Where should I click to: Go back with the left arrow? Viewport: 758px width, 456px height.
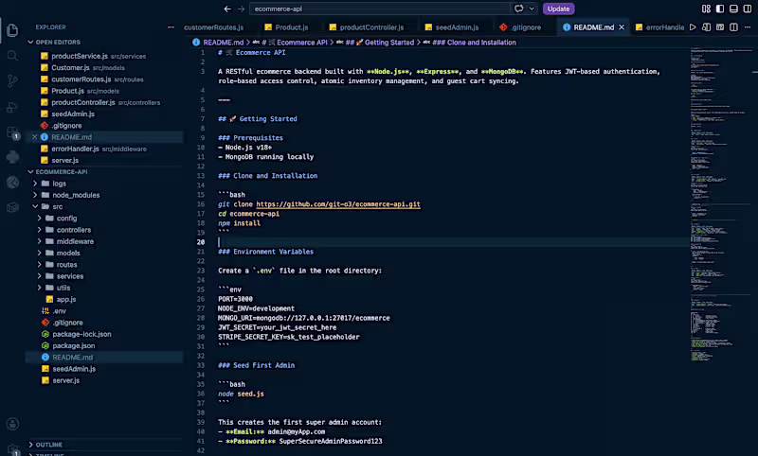tap(227, 9)
